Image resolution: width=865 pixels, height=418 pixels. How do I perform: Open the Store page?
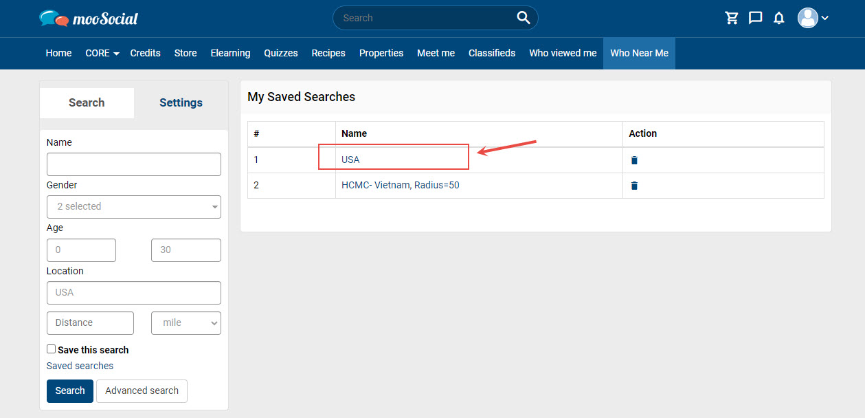pyautogui.click(x=186, y=53)
